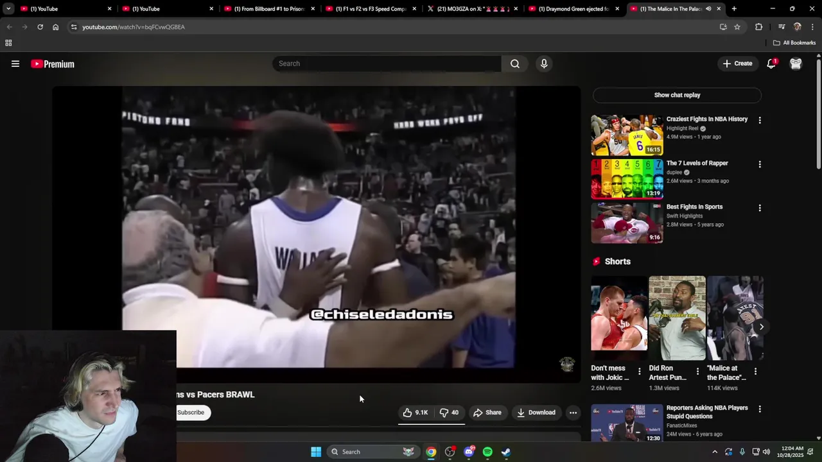Close the Draymond Green ejected tab
Viewport: 822px width, 462px height.
(617, 9)
